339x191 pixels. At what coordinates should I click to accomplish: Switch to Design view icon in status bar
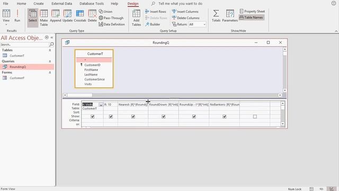click(332, 189)
